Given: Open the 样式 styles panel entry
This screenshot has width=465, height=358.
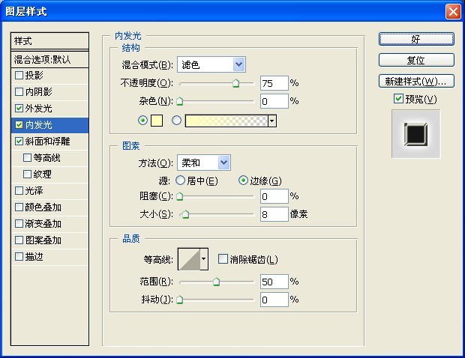Looking at the screenshot, I should [49, 41].
